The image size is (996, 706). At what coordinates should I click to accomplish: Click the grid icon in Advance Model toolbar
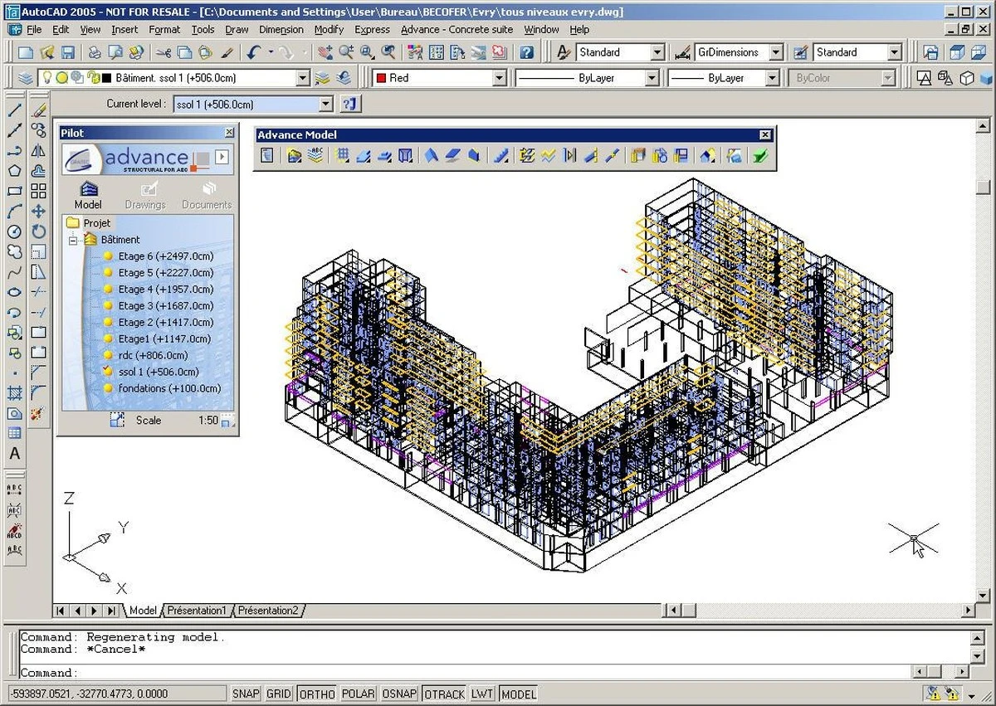coord(342,155)
